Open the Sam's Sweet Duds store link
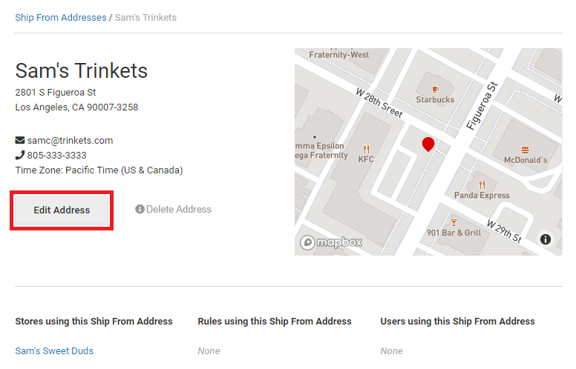 click(x=54, y=351)
